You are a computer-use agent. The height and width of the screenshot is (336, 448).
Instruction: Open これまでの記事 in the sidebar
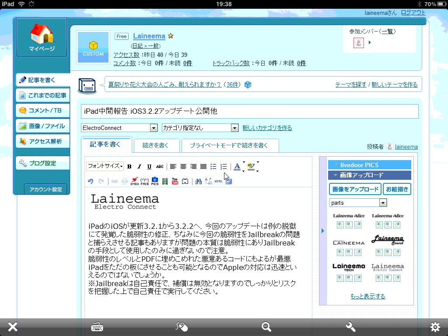tap(43, 95)
